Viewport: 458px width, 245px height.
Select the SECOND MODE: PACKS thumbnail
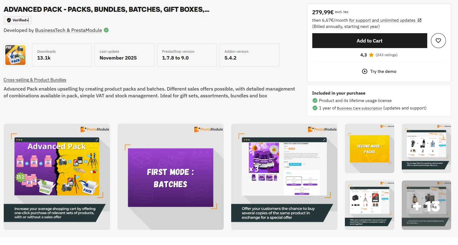pos(369,148)
